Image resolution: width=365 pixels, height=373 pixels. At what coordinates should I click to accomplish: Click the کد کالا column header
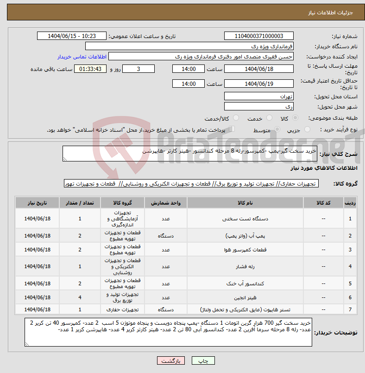click(x=323, y=203)
